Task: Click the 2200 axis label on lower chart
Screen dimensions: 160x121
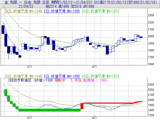Action: pyautogui.click(x=151, y=90)
